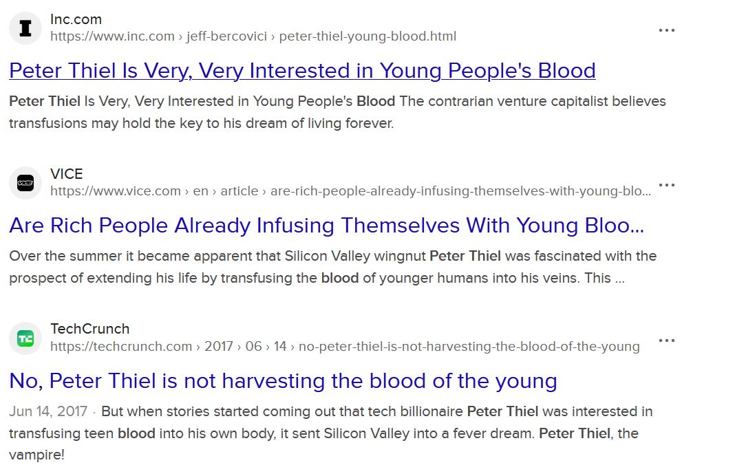
Task: Open 'No, Peter Thiel is not harvesting' headline
Action: point(283,380)
